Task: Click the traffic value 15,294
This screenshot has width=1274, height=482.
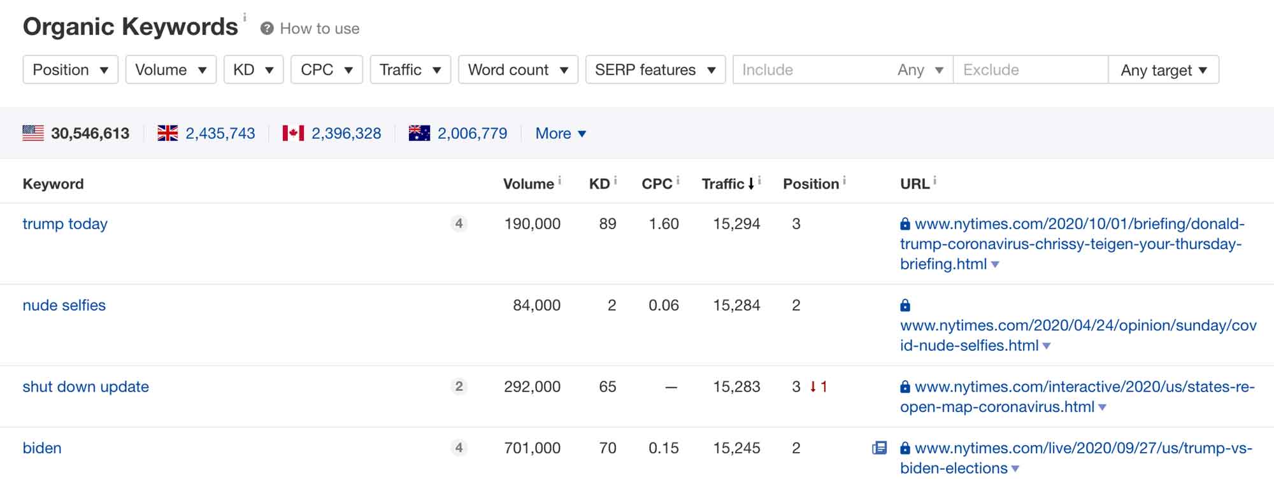Action: coord(736,224)
